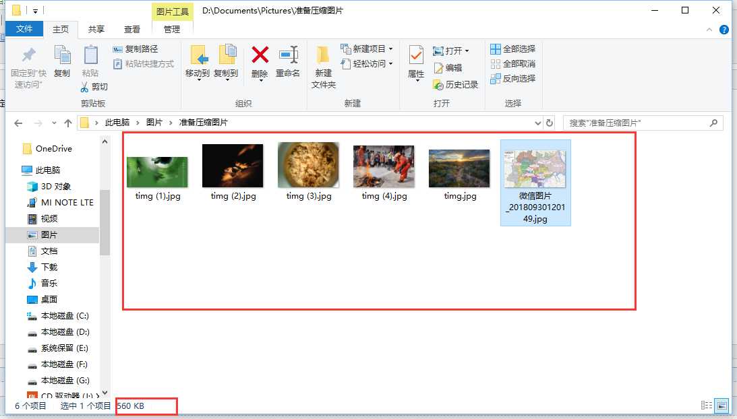
Task: Go forward in folder history
Action: point(38,123)
